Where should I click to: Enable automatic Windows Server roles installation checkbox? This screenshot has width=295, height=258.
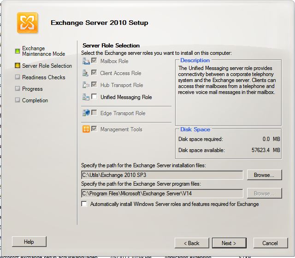click(x=84, y=204)
